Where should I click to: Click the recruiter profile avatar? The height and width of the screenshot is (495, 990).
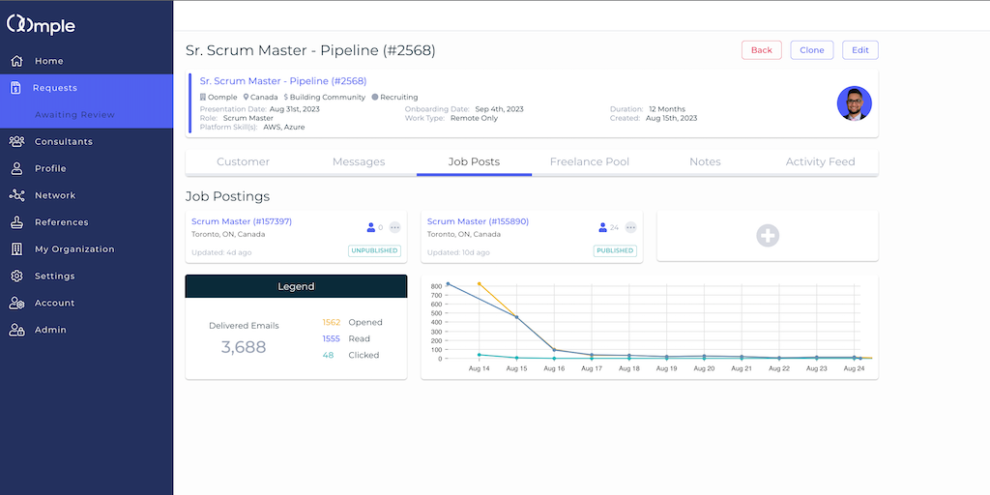[854, 103]
